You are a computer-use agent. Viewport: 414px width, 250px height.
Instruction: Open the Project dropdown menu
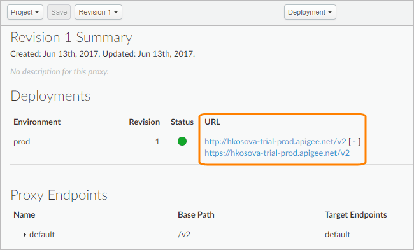point(25,12)
